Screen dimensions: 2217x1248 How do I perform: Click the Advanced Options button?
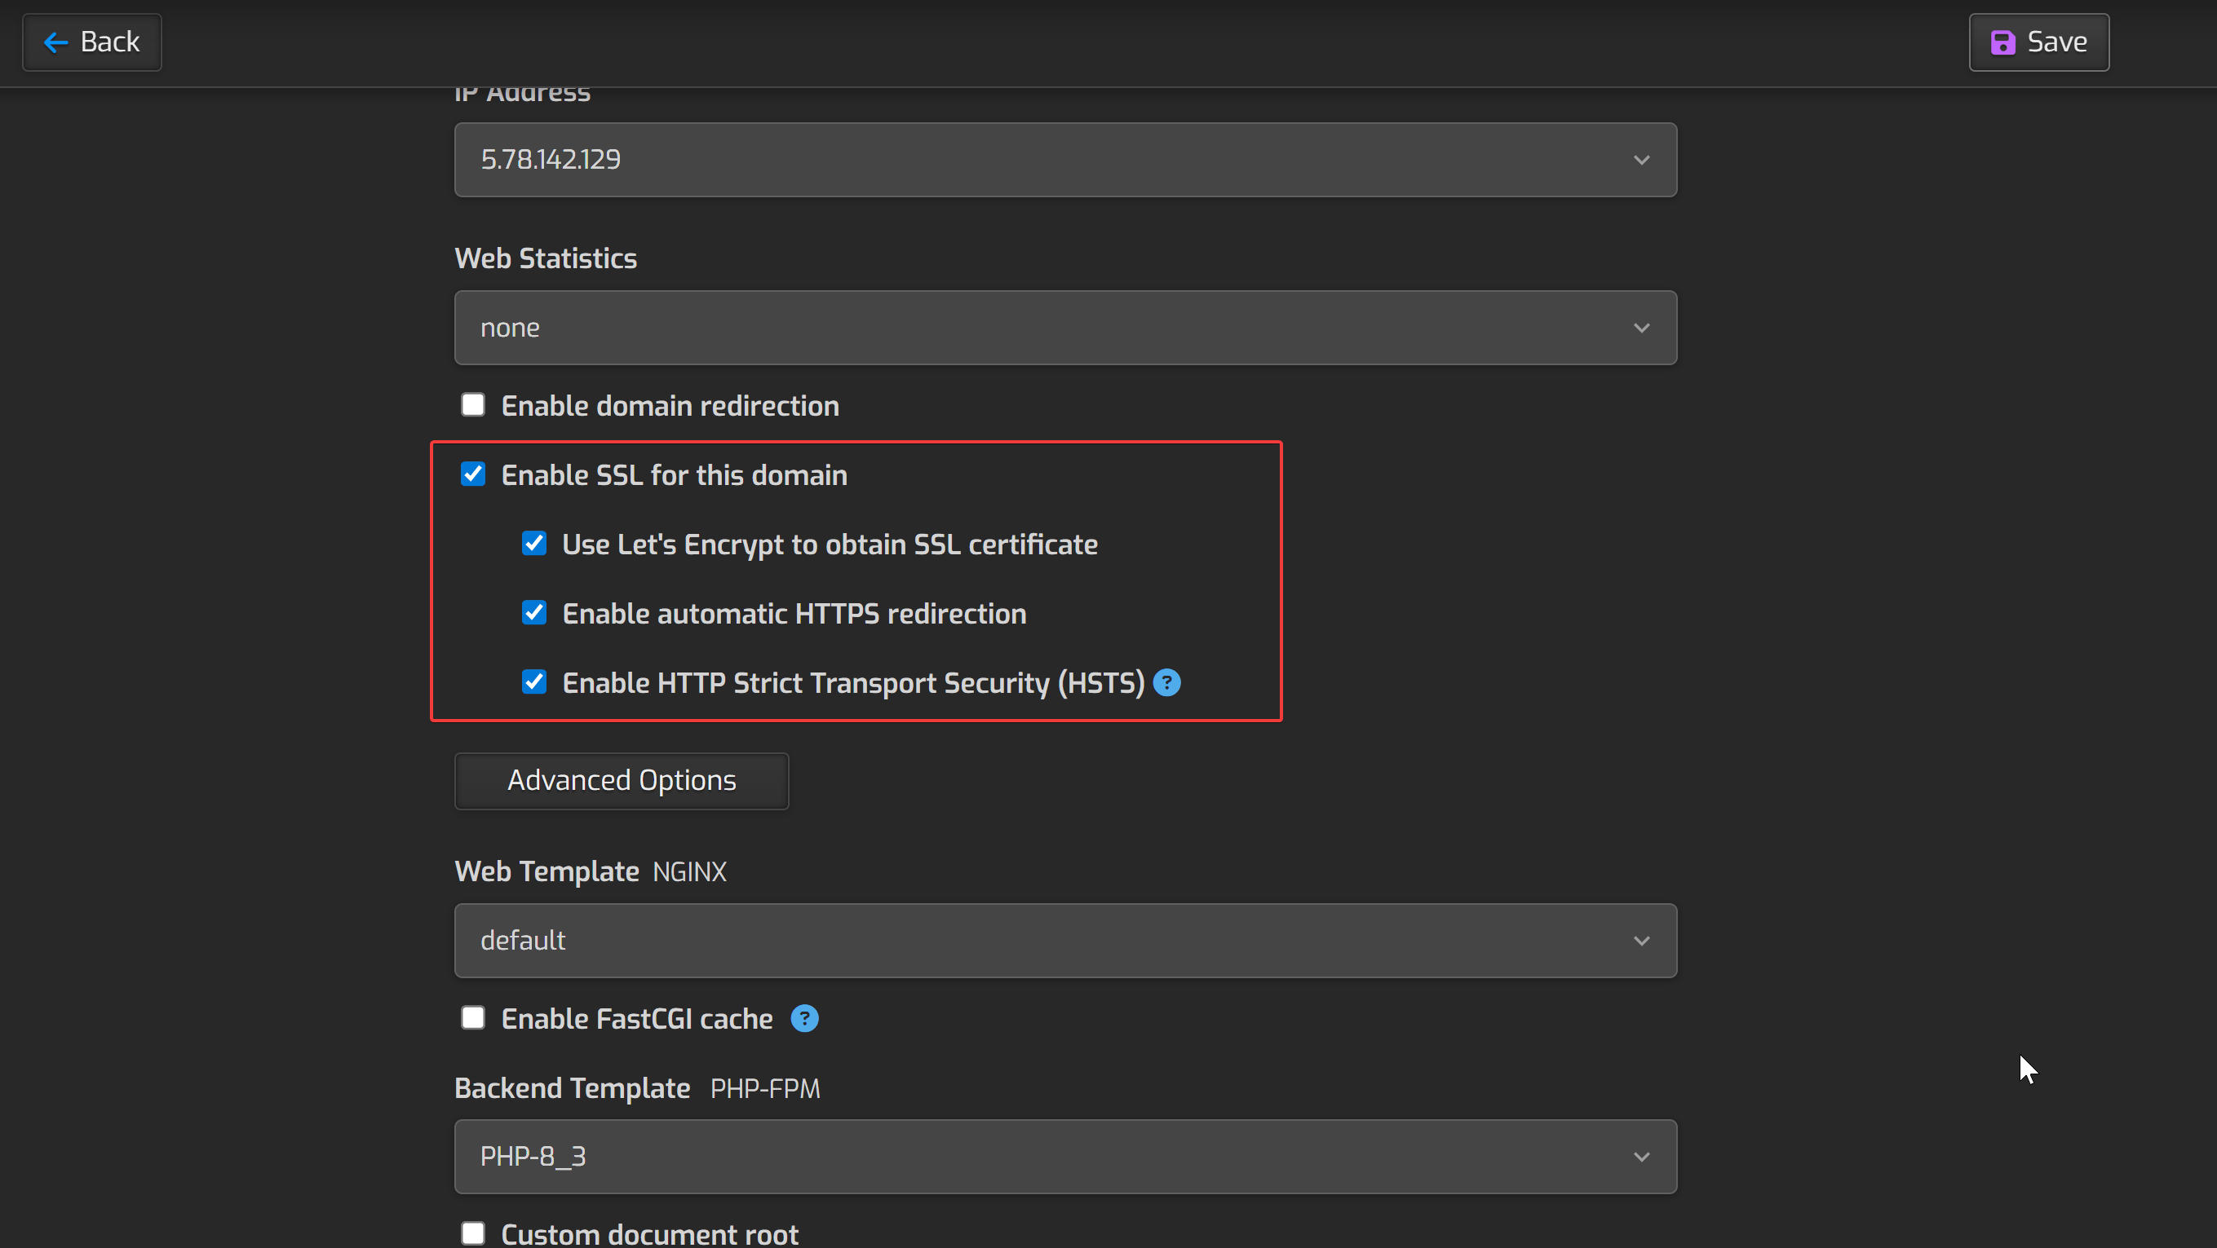(622, 781)
